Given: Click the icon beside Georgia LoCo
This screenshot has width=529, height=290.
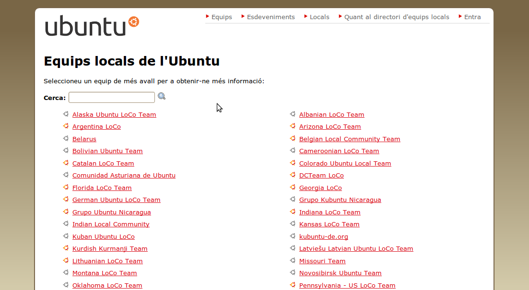Looking at the screenshot, I should coord(293,187).
